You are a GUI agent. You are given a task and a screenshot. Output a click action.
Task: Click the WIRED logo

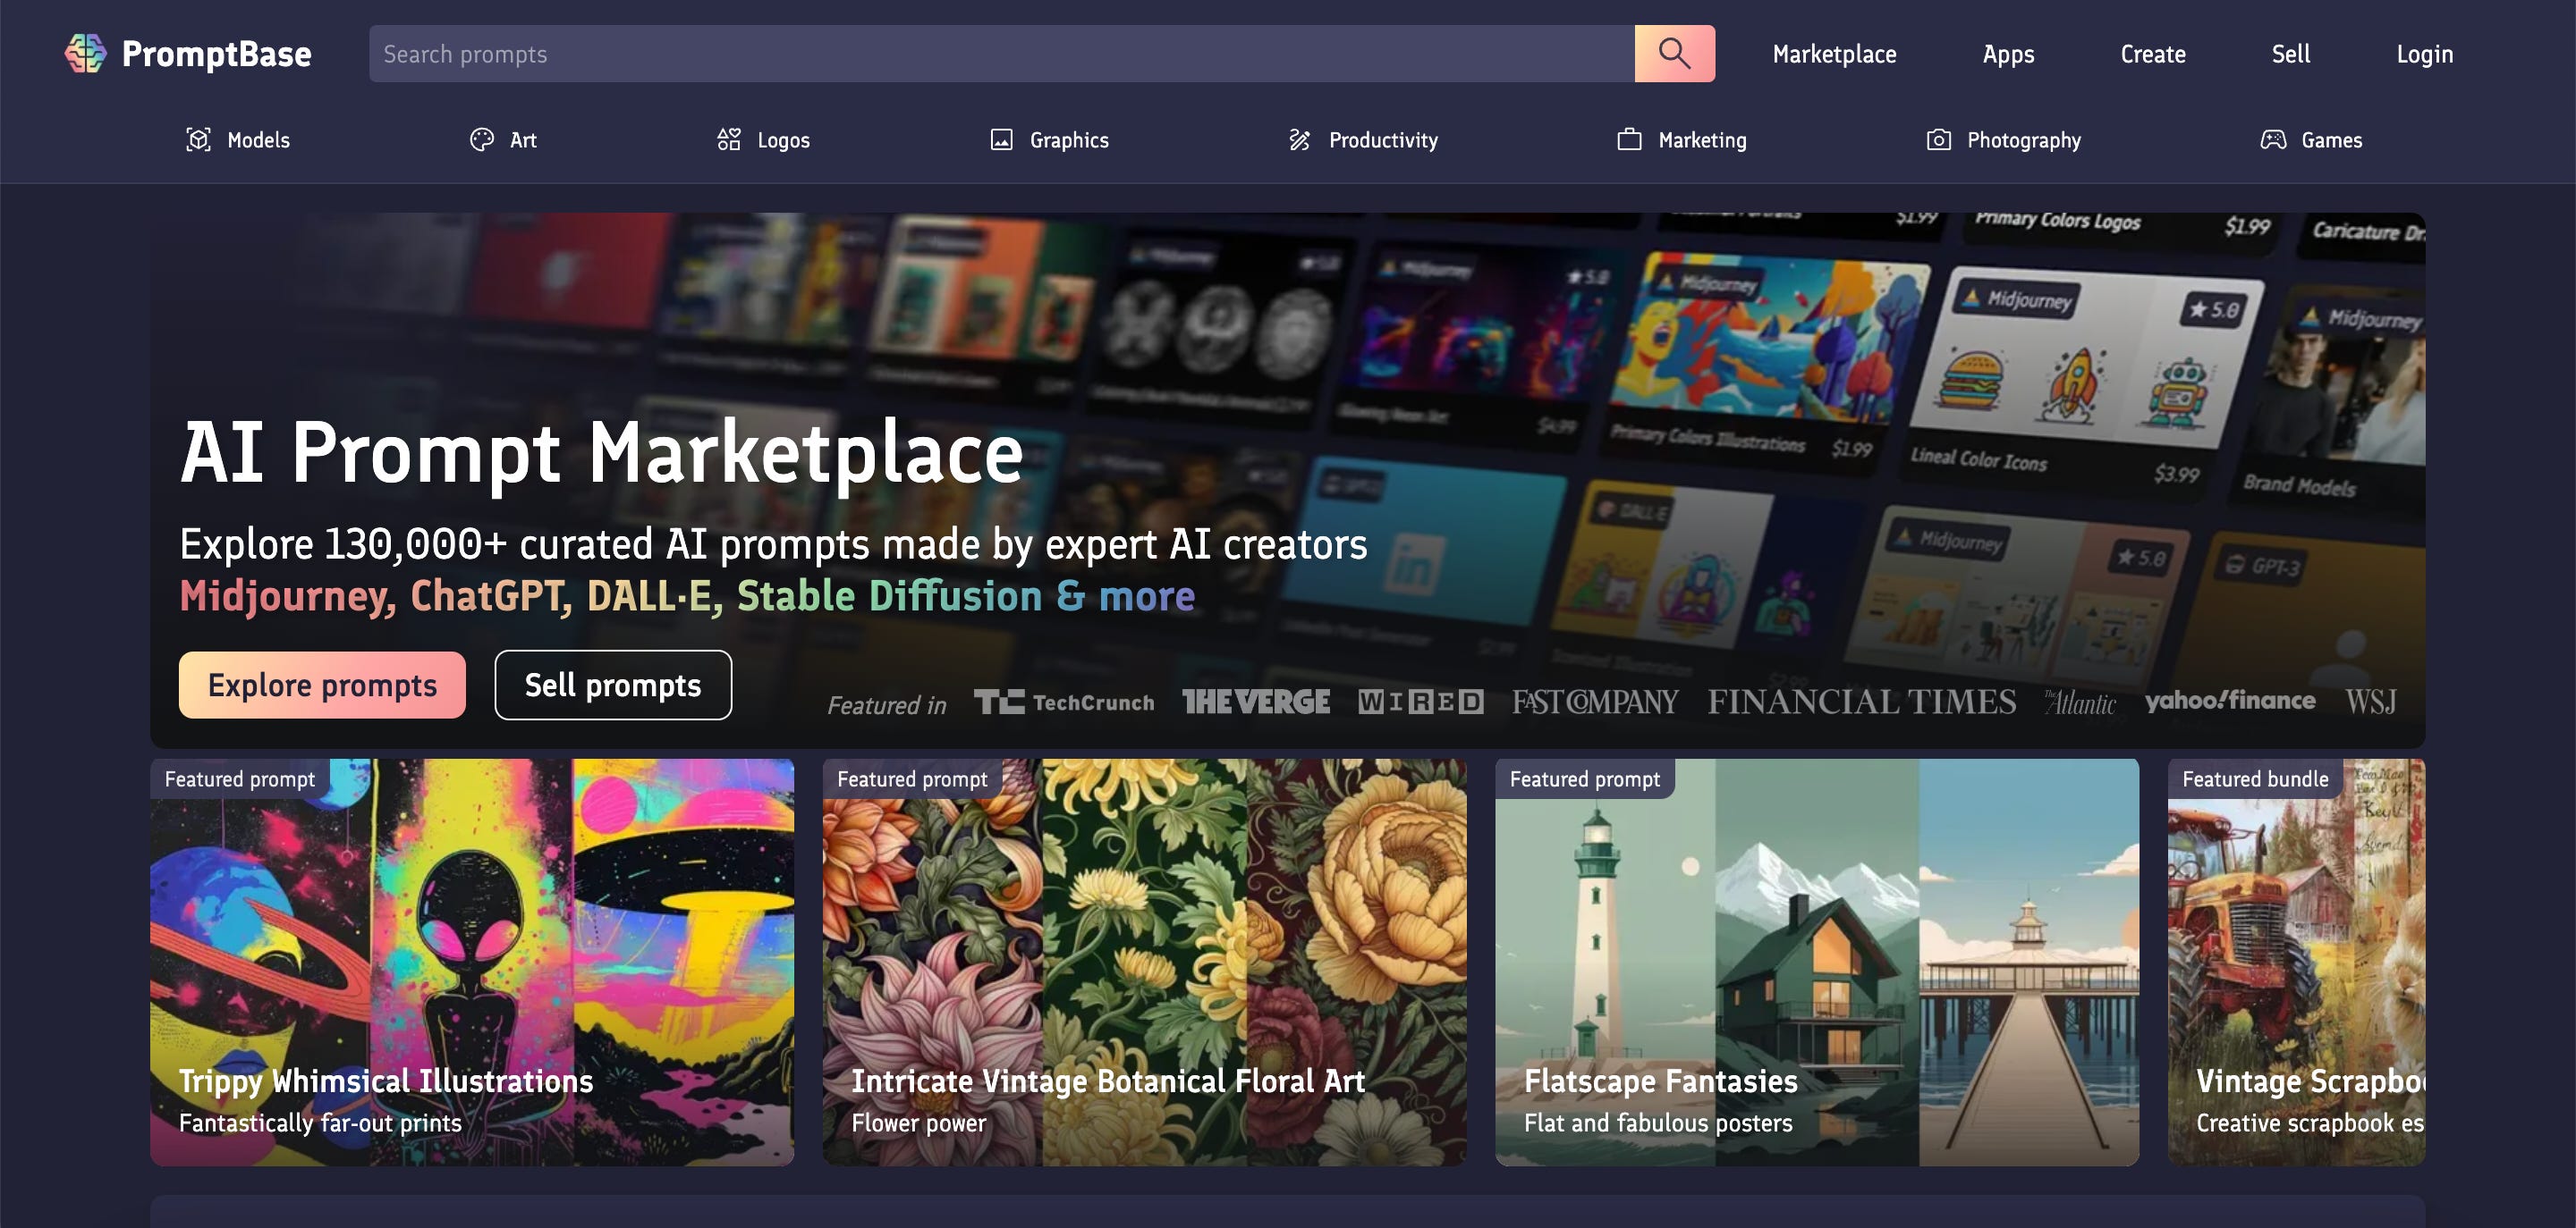pos(1420,702)
